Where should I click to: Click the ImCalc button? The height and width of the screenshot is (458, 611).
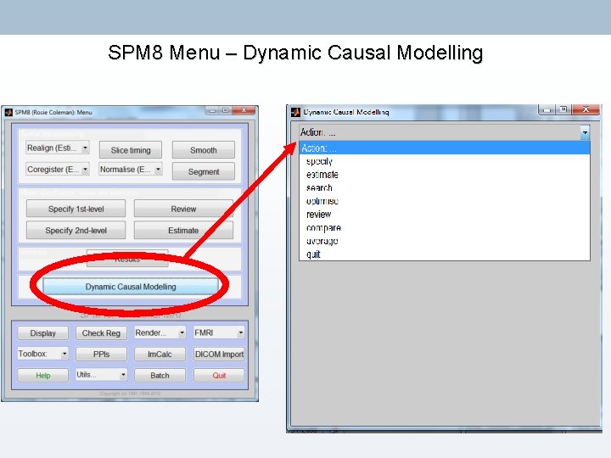tap(160, 354)
